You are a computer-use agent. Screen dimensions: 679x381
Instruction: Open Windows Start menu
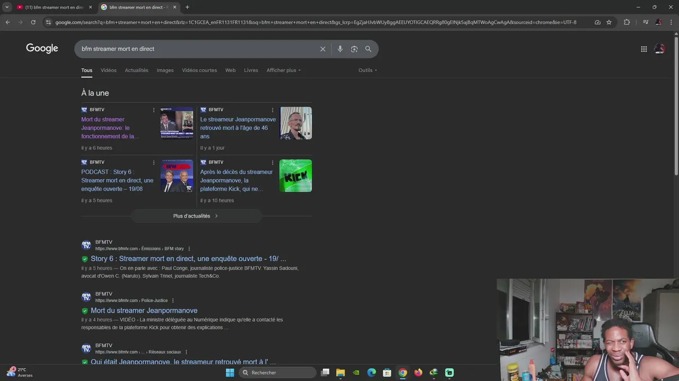coord(230,373)
